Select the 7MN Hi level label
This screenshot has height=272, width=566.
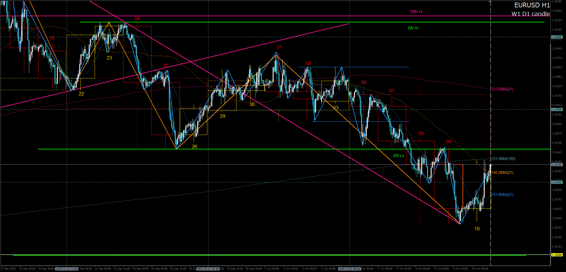(416, 12)
